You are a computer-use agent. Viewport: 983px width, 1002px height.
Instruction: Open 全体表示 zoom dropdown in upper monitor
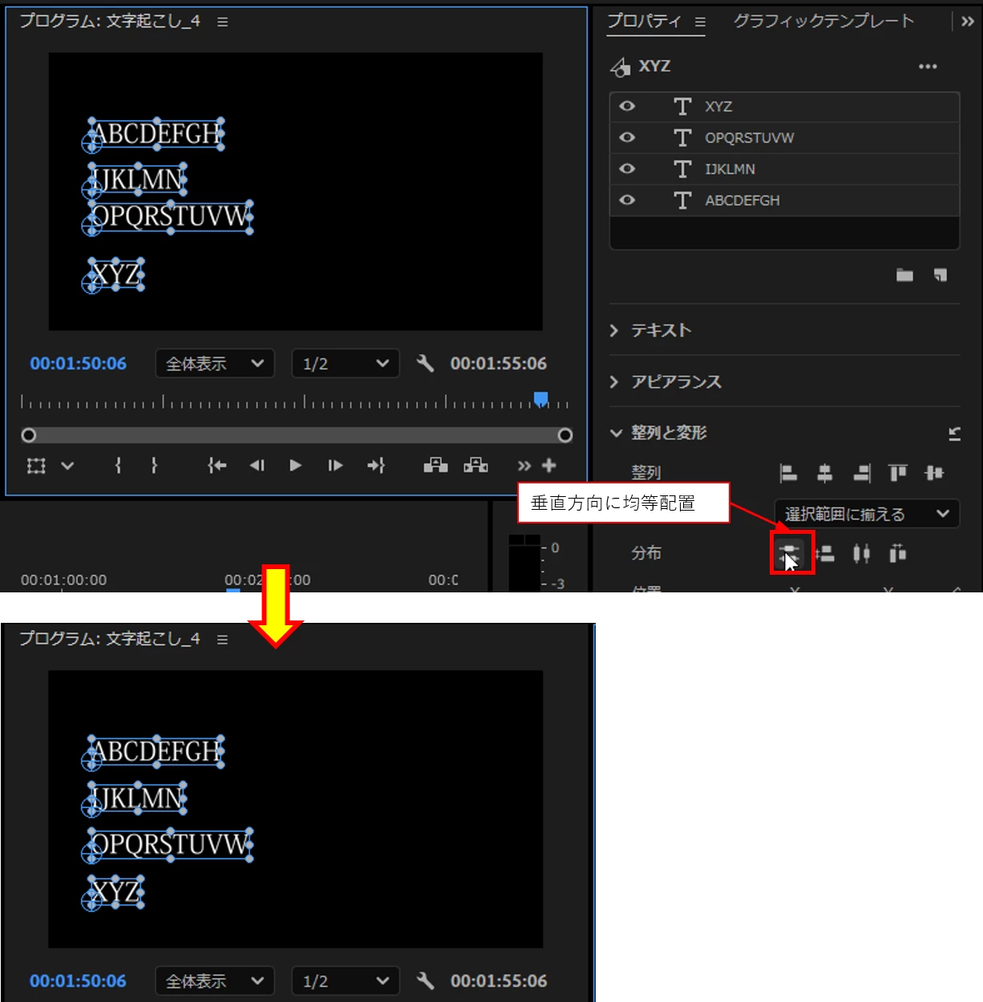click(215, 363)
